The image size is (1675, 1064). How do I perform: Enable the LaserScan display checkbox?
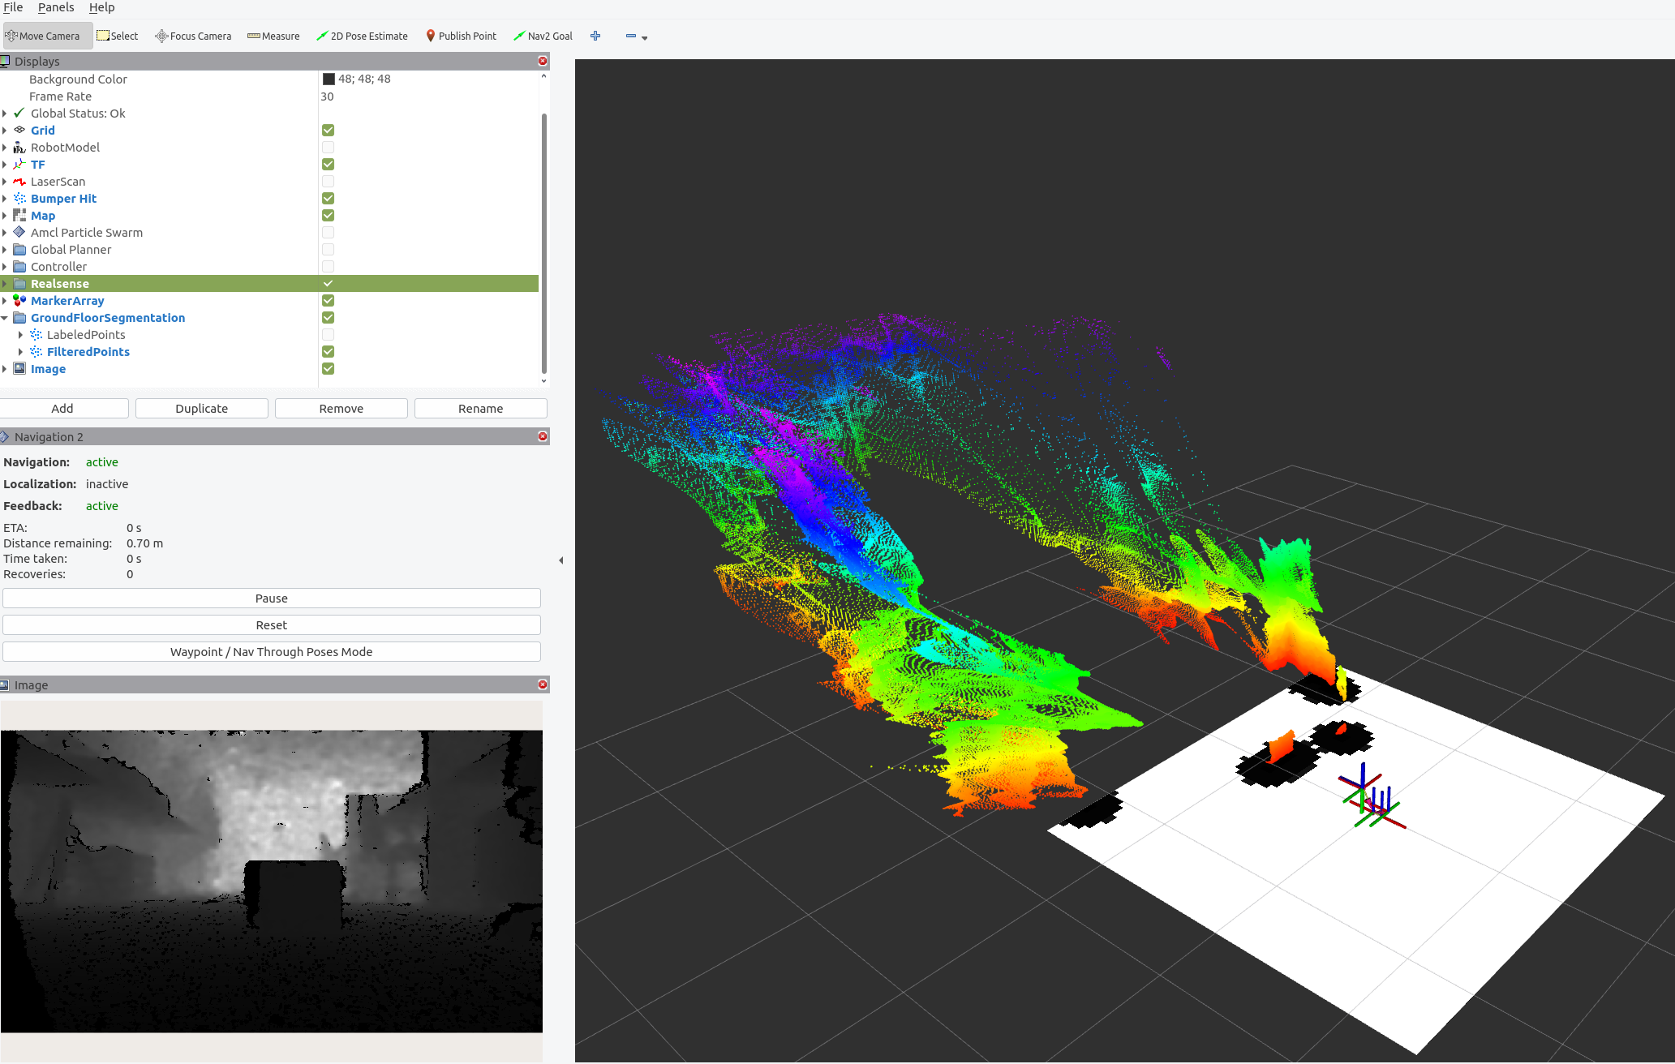coord(328,181)
